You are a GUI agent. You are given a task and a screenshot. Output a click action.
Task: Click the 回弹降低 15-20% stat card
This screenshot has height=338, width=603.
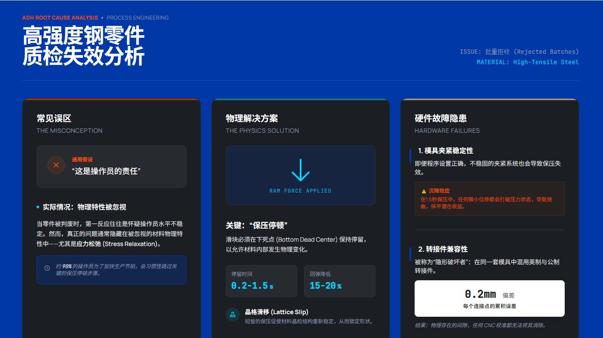coord(339,281)
